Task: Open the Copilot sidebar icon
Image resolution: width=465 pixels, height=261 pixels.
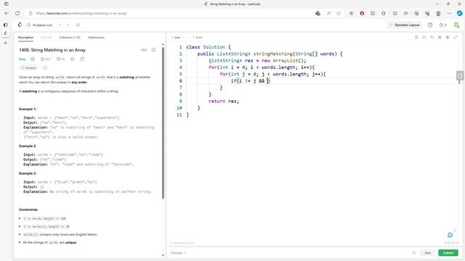Action: click(x=459, y=13)
